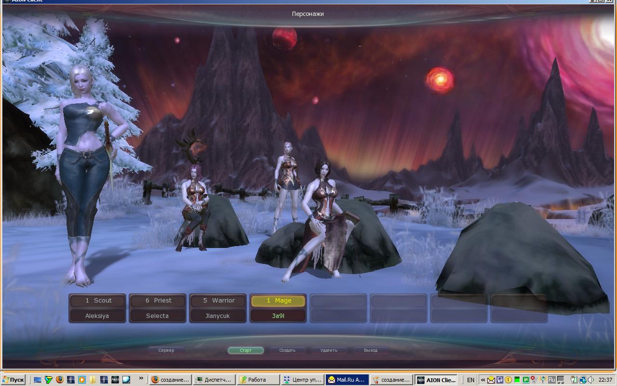Click the Ru tray icon

[552, 380]
